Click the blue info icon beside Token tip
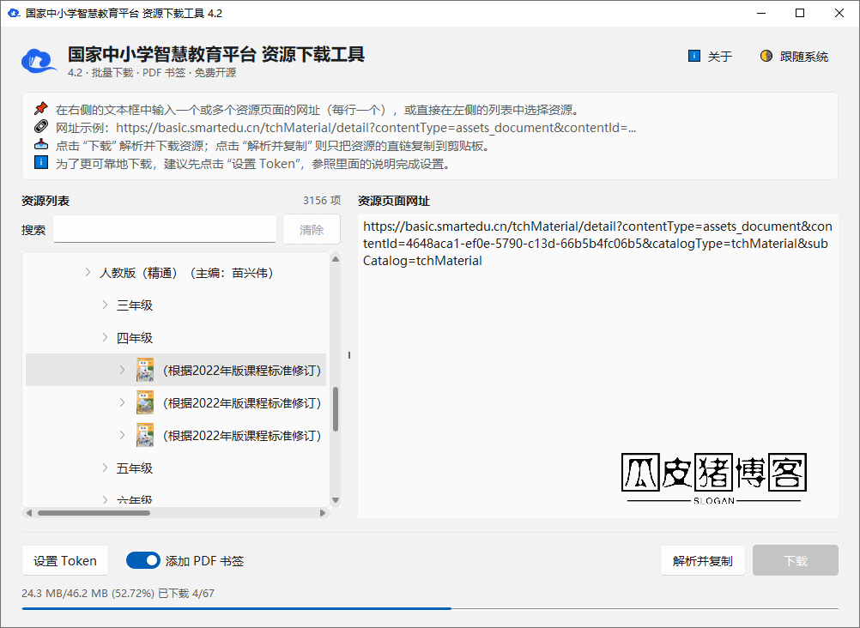 [x=41, y=162]
